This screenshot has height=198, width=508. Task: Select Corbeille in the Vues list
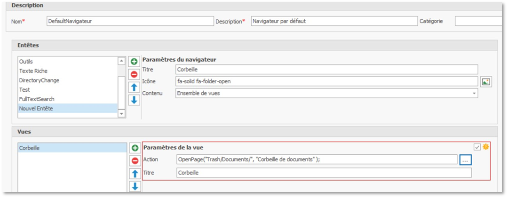point(30,148)
